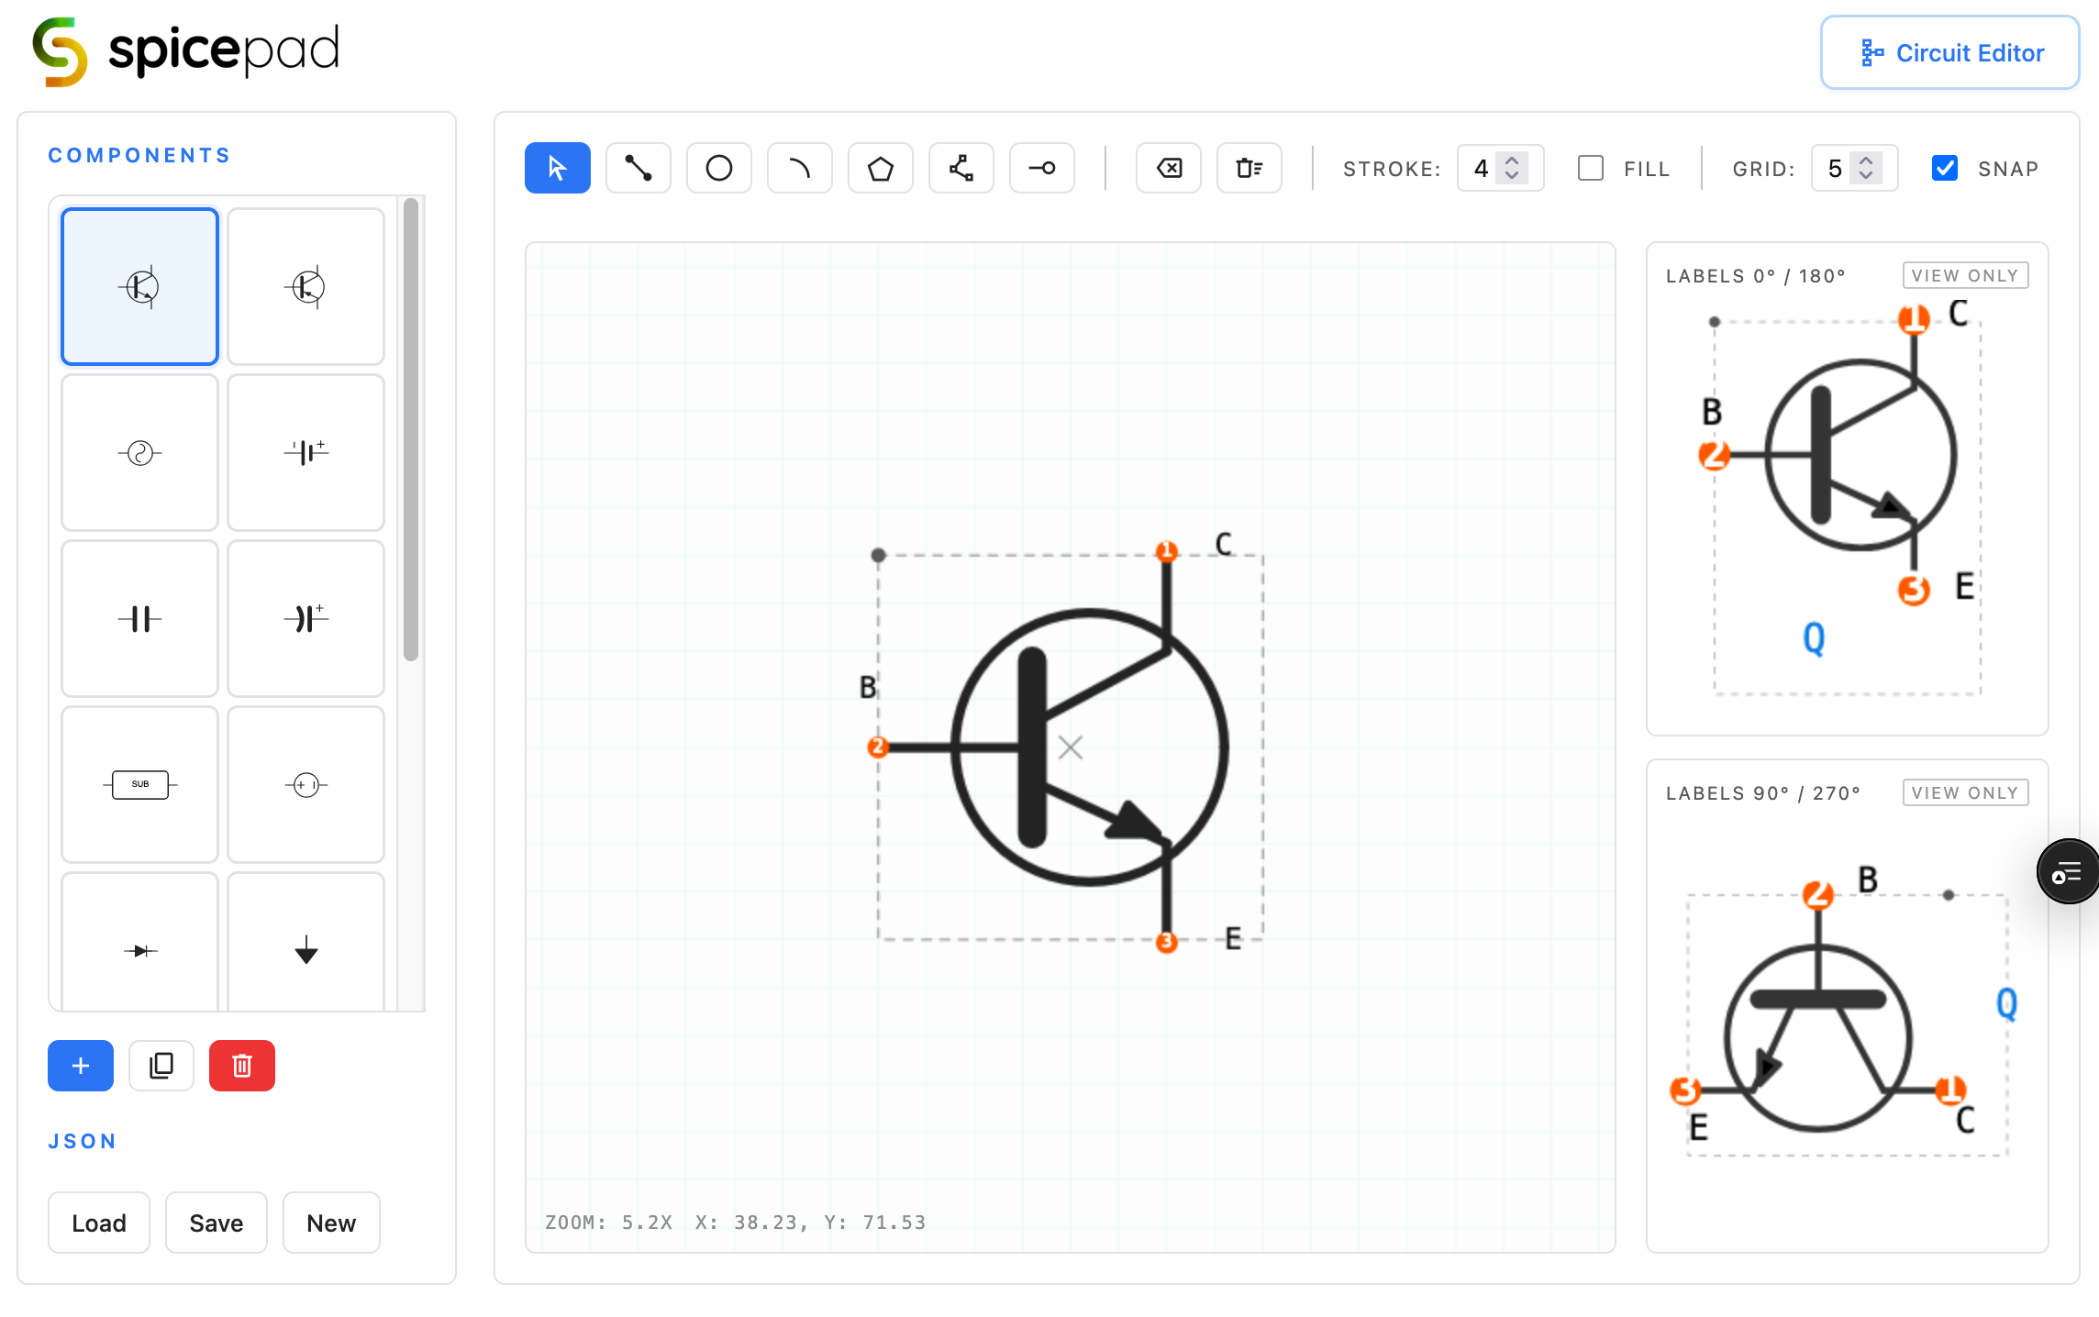The width and height of the screenshot is (2099, 1317).
Task: Add a new component with plus button
Action: pos(81,1065)
